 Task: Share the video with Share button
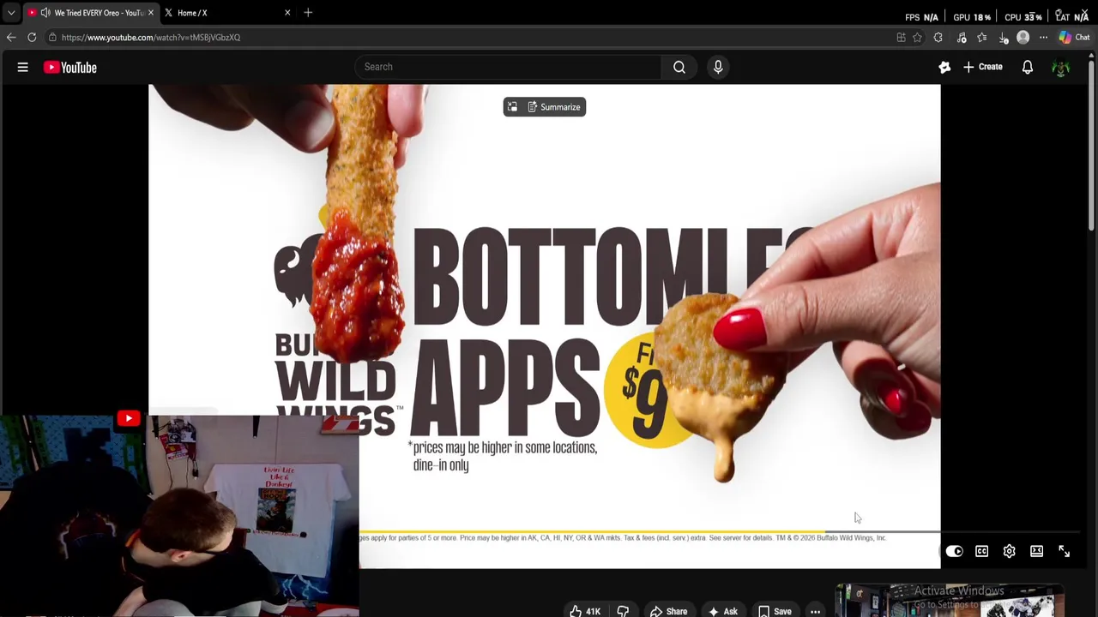click(x=668, y=611)
